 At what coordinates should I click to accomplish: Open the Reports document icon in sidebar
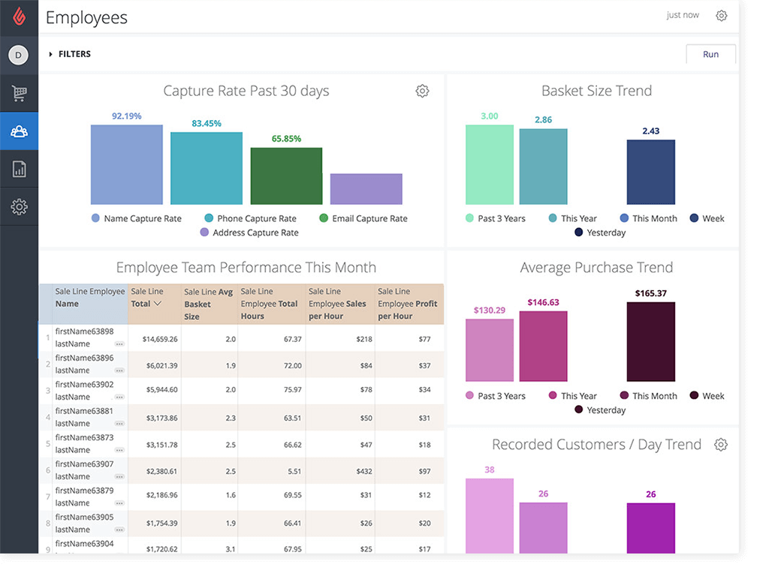click(x=18, y=169)
